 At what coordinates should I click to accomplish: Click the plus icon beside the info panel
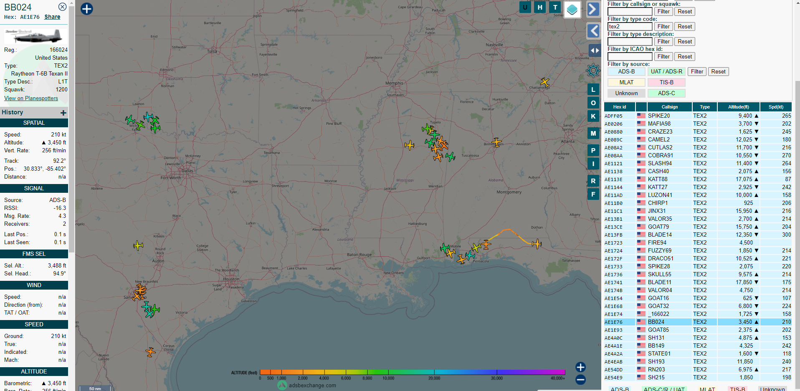click(86, 9)
